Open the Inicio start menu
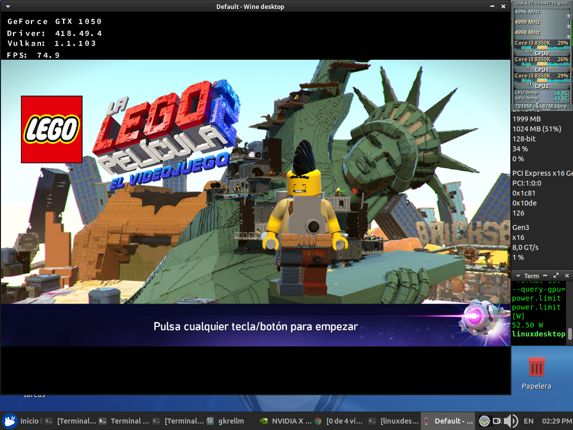 pyautogui.click(x=21, y=421)
